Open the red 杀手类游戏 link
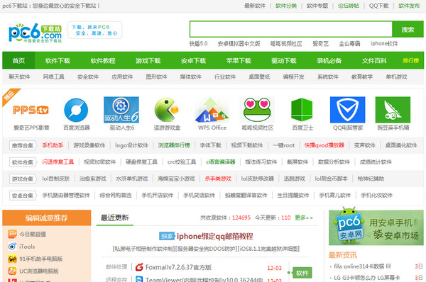Viewport: 426px width, 282px height. pos(218,179)
